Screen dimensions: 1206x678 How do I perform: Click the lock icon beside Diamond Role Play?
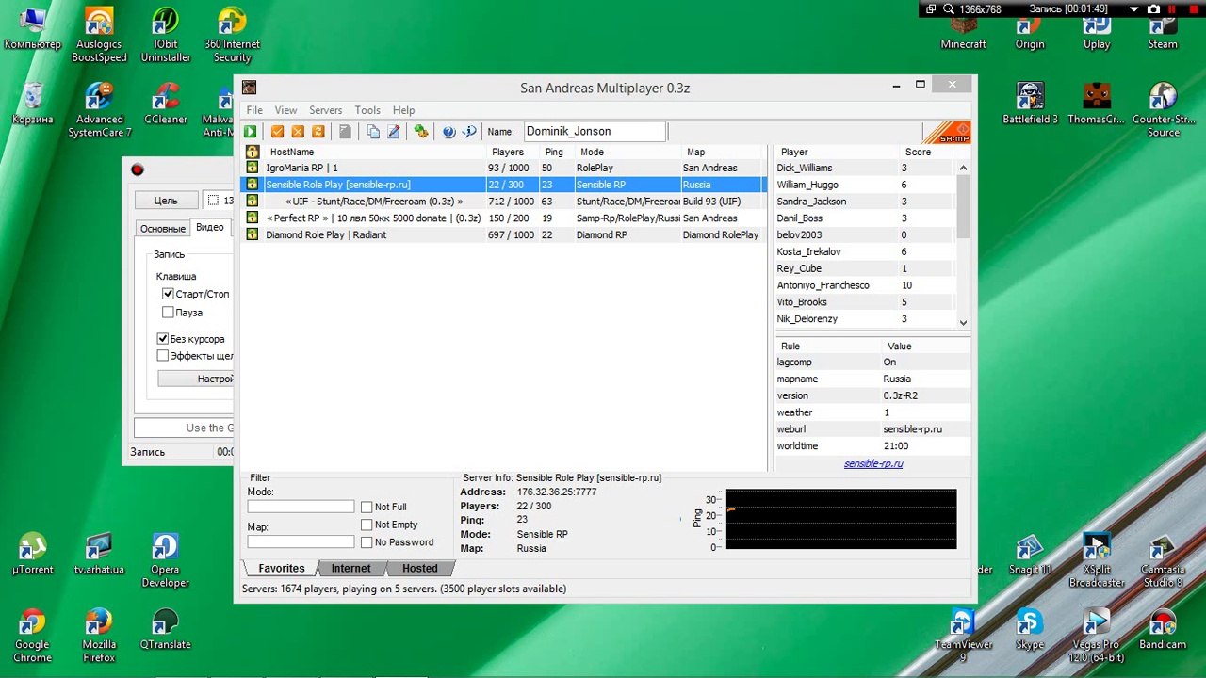252,234
